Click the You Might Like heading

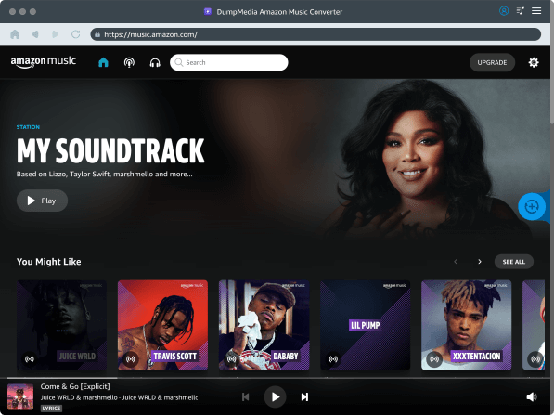(x=49, y=262)
